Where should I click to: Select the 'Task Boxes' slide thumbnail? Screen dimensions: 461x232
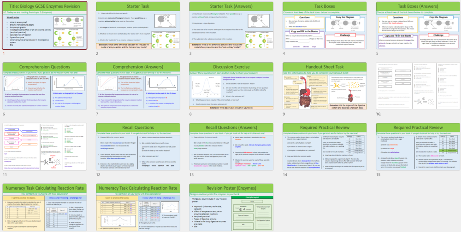pyautogui.click(x=325, y=26)
